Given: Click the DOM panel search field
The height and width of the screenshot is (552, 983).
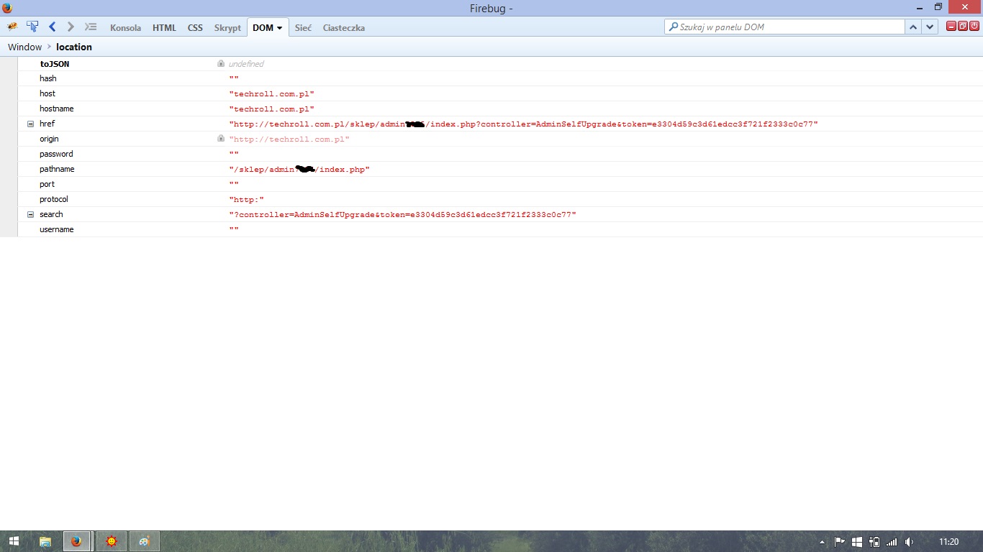Looking at the screenshot, I should pyautogui.click(x=784, y=27).
